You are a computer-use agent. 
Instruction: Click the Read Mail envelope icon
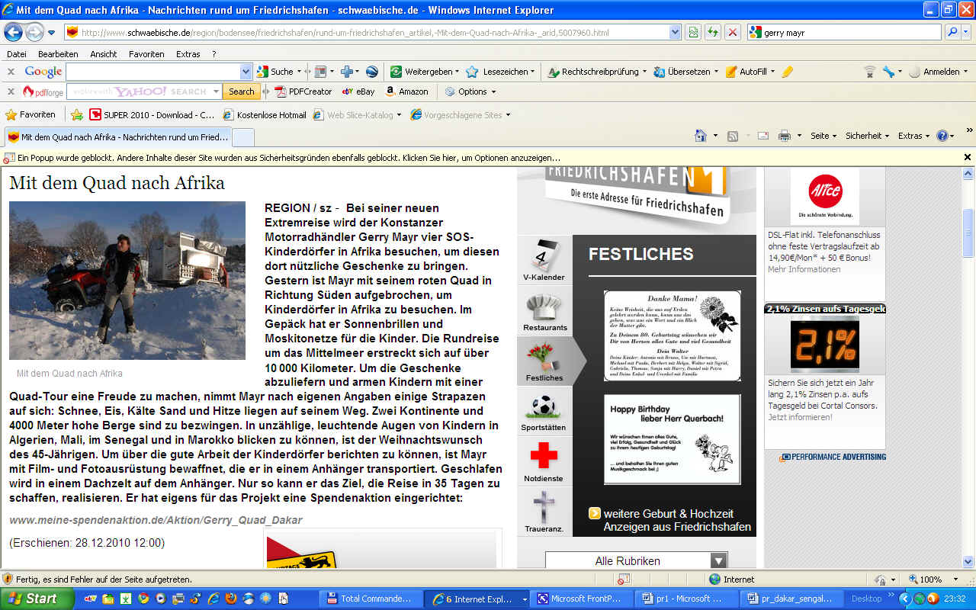coord(762,136)
